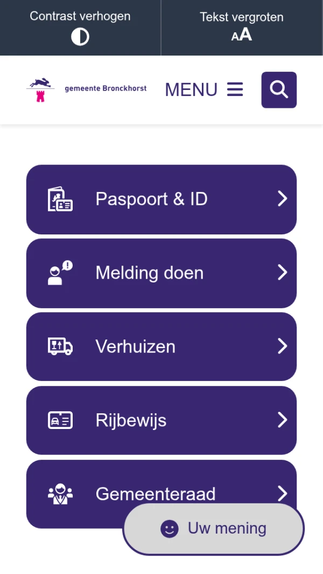This screenshot has width=323, height=574.
Task: Toggle the half-circle contrast icon
Action: [x=80, y=37]
